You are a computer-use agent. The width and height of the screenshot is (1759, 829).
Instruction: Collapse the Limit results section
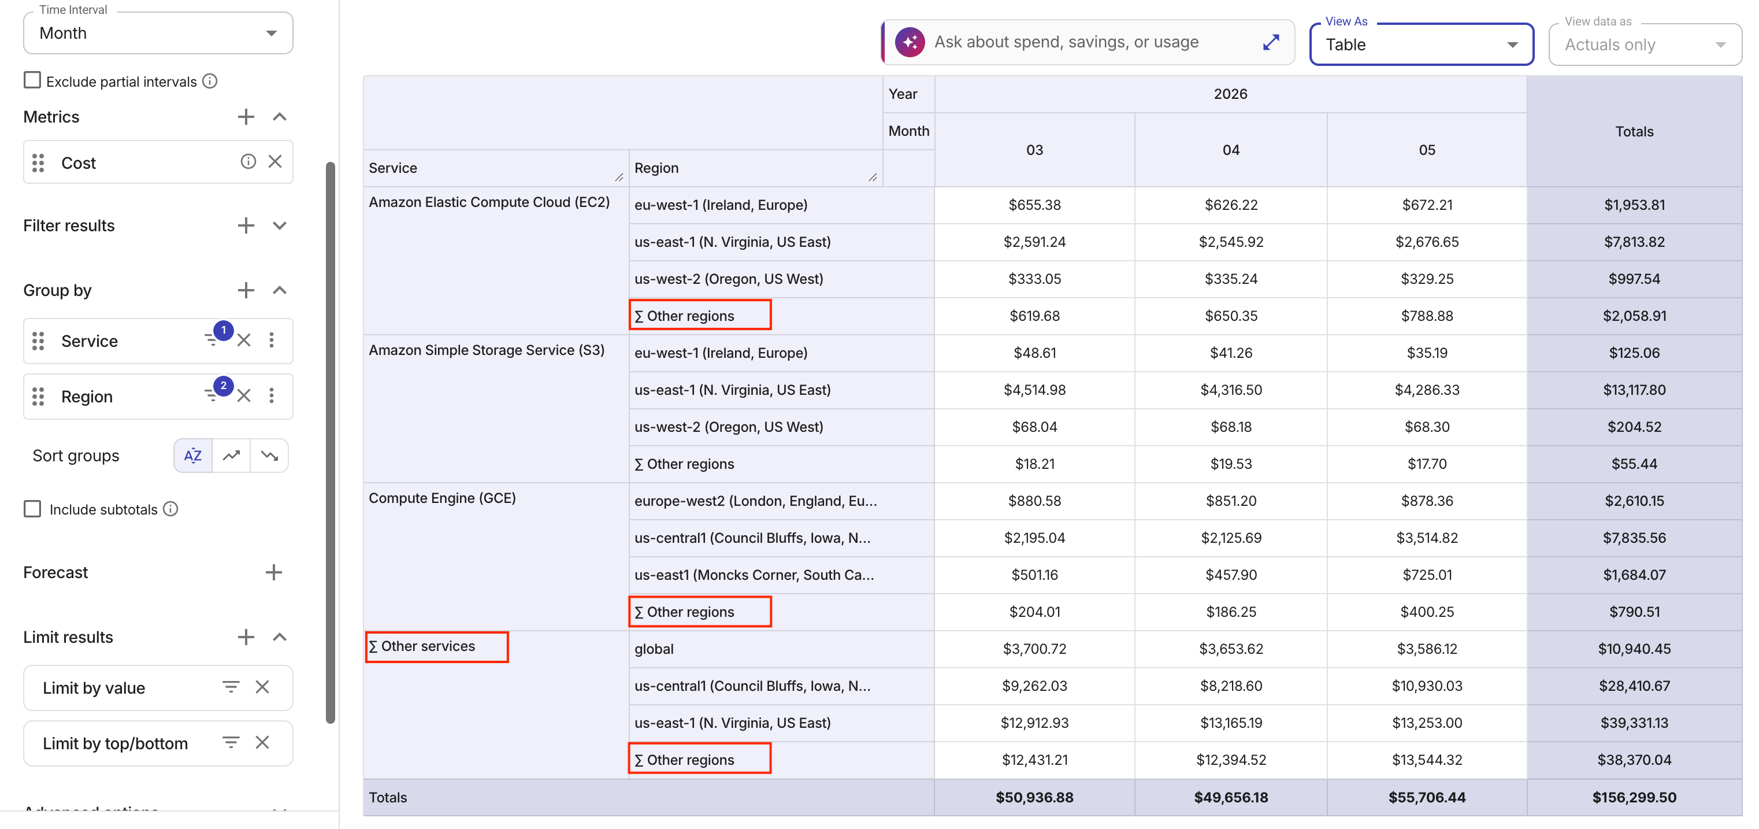tap(279, 637)
